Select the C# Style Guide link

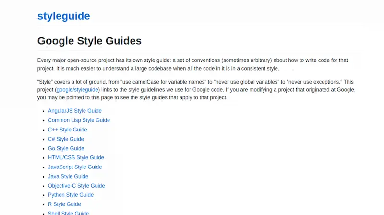(66, 139)
